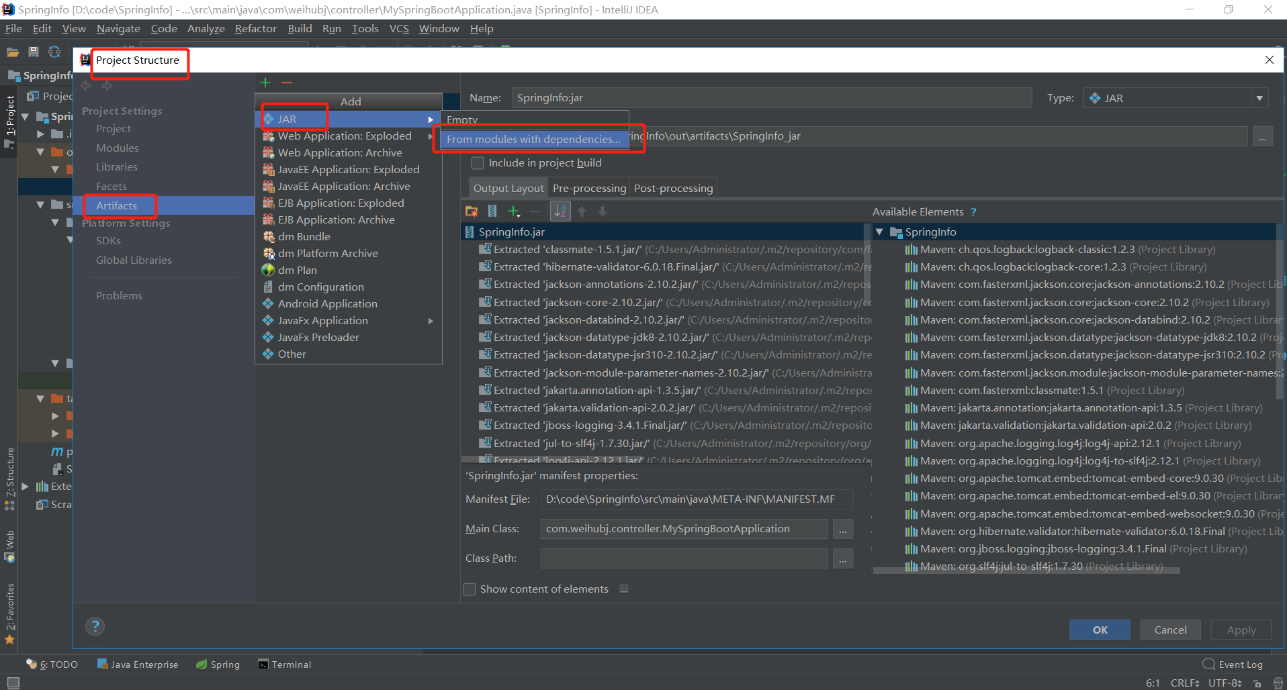Click the 2: Favorites side tab

pos(10,613)
